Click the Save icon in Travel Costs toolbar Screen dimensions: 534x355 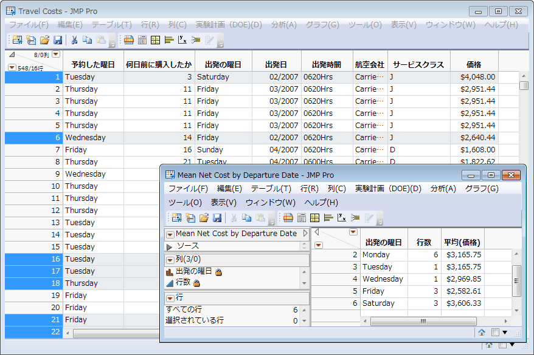(58, 40)
